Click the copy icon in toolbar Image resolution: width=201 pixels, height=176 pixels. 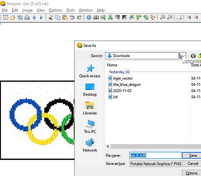click(x=58, y=17)
